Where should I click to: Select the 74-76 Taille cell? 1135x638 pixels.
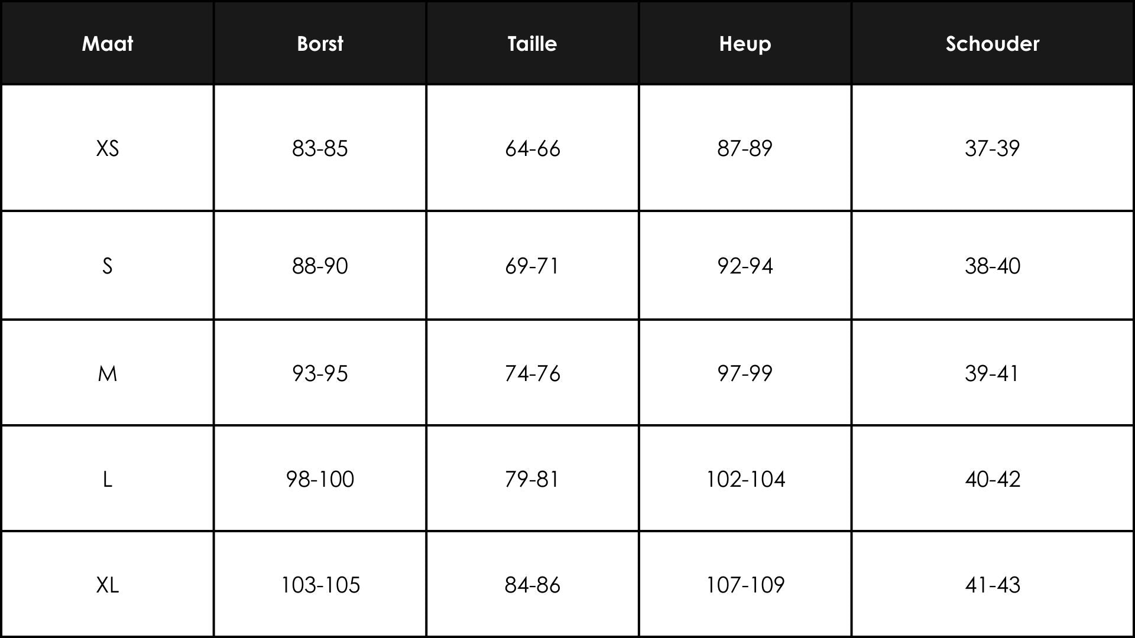click(x=532, y=373)
